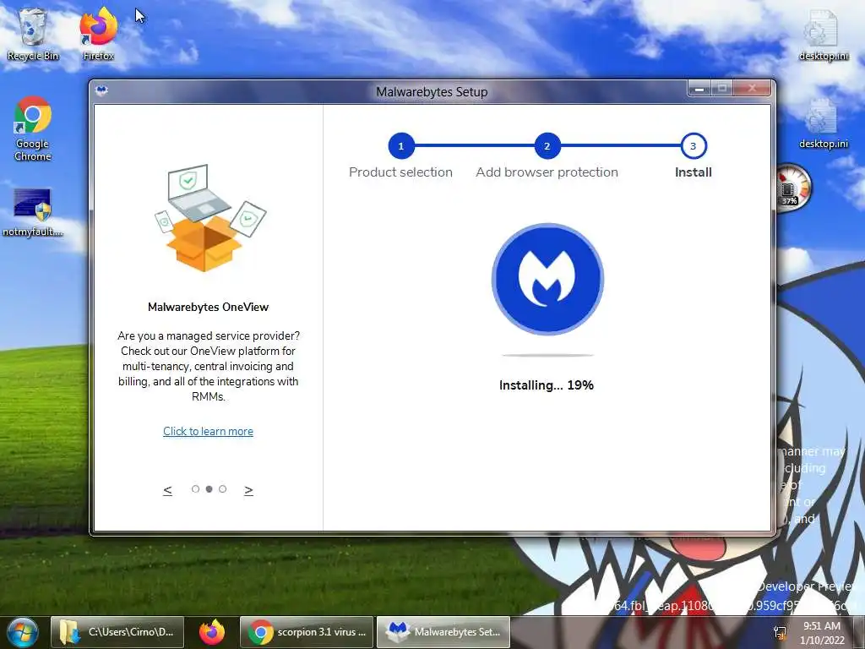Launch Firefox from the desktop shortcut

(98, 33)
